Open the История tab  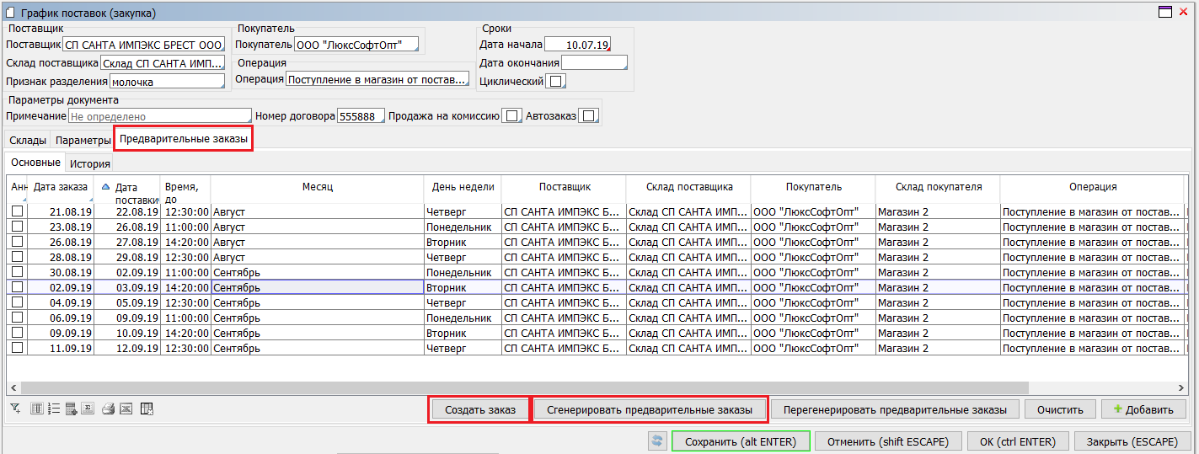(89, 163)
